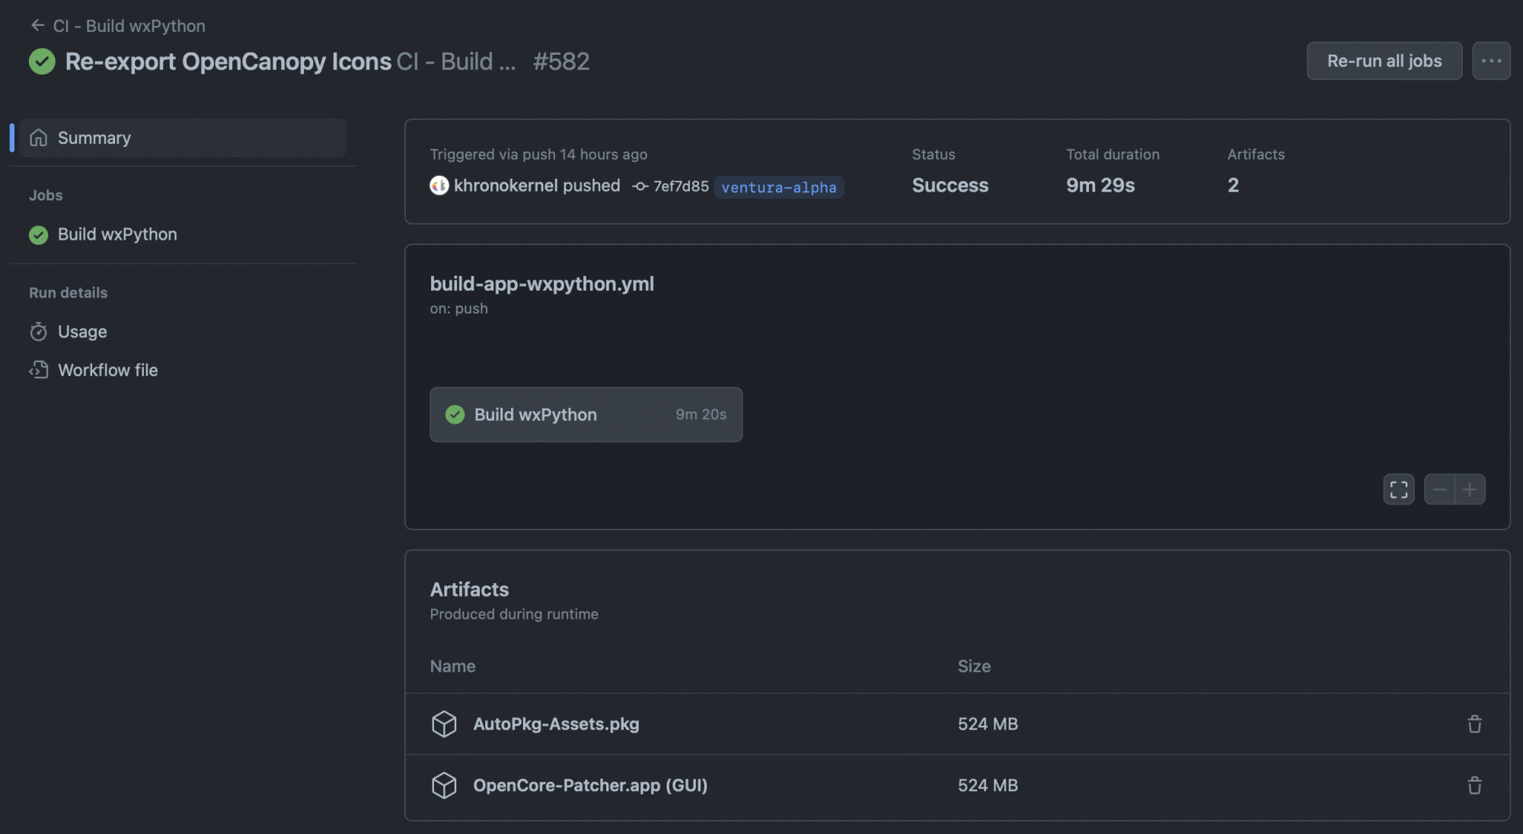This screenshot has height=834, width=1523.
Task: Open the three-dots more options menu
Action: pos(1491,61)
